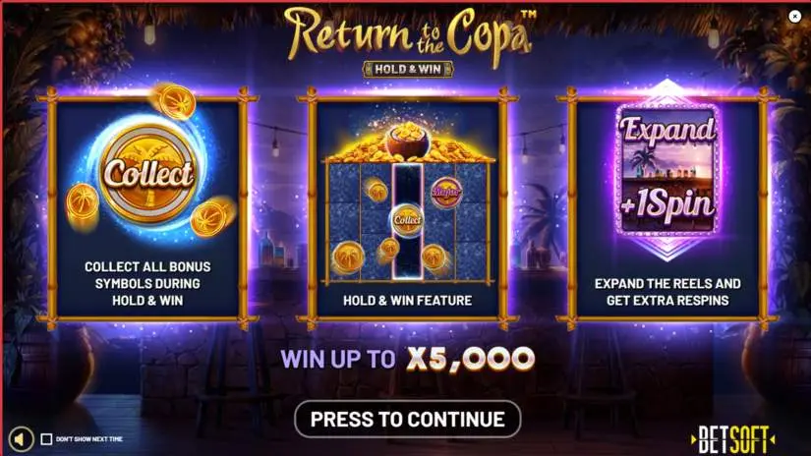This screenshot has height=456, width=811.
Task: Click the Return to the Copa title logo
Action: pos(409,35)
